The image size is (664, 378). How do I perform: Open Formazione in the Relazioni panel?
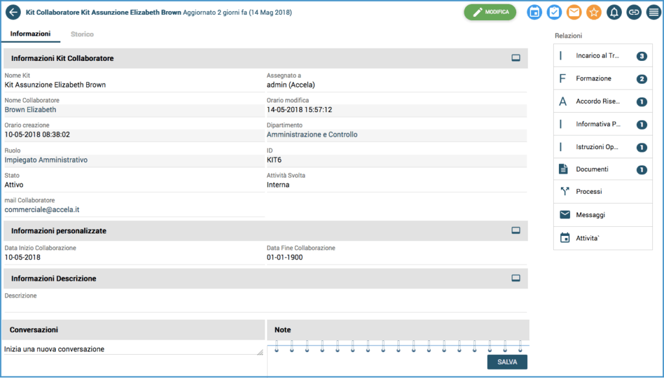593,79
